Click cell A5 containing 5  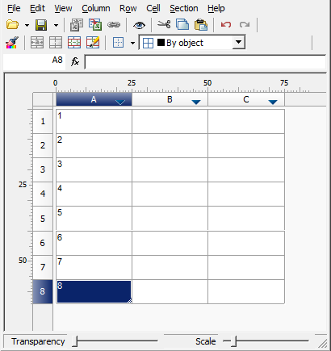[x=94, y=219]
